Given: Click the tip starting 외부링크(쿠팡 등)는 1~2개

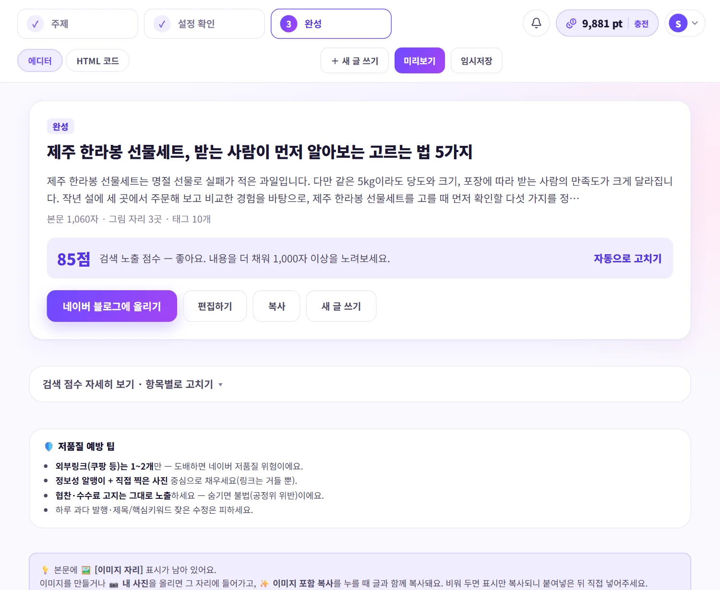Looking at the screenshot, I should pos(180,466).
